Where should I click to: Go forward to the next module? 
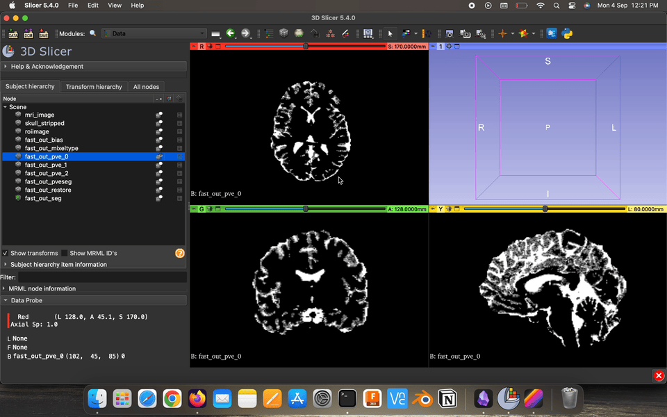pos(245,33)
